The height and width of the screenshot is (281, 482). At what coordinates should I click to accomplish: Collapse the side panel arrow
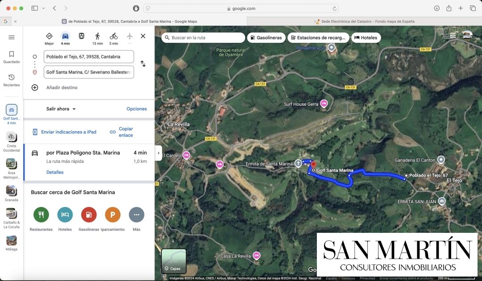158,153
